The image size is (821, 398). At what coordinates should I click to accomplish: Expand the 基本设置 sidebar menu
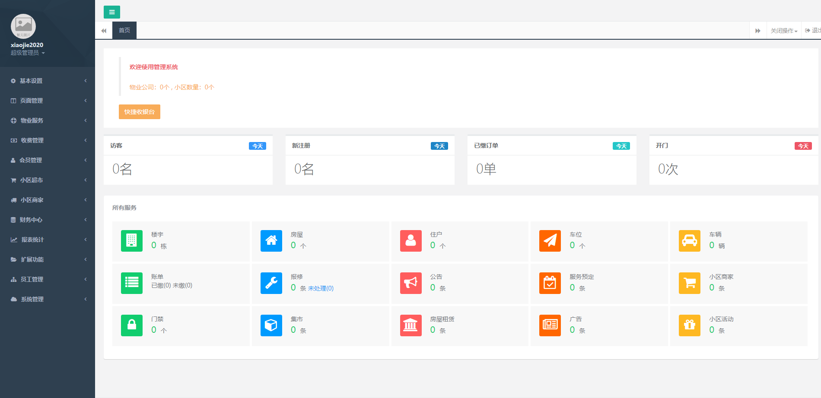click(x=48, y=81)
